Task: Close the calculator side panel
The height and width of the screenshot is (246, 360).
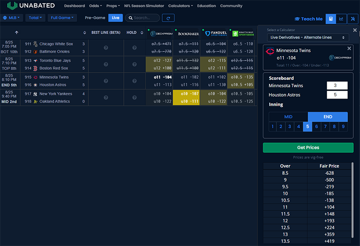Action: 355,30
